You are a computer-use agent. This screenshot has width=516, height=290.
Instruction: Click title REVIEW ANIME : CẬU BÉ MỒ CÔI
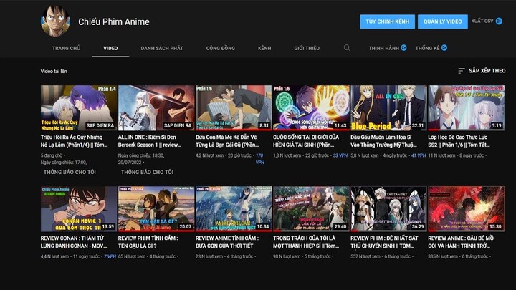click(x=461, y=242)
